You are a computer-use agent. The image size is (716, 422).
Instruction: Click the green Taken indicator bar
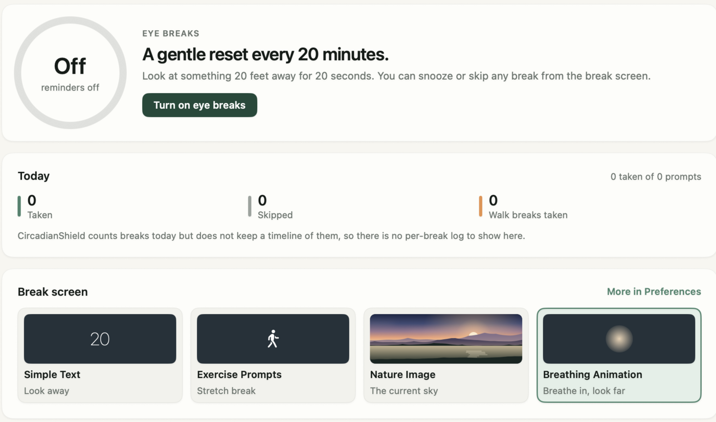19,206
